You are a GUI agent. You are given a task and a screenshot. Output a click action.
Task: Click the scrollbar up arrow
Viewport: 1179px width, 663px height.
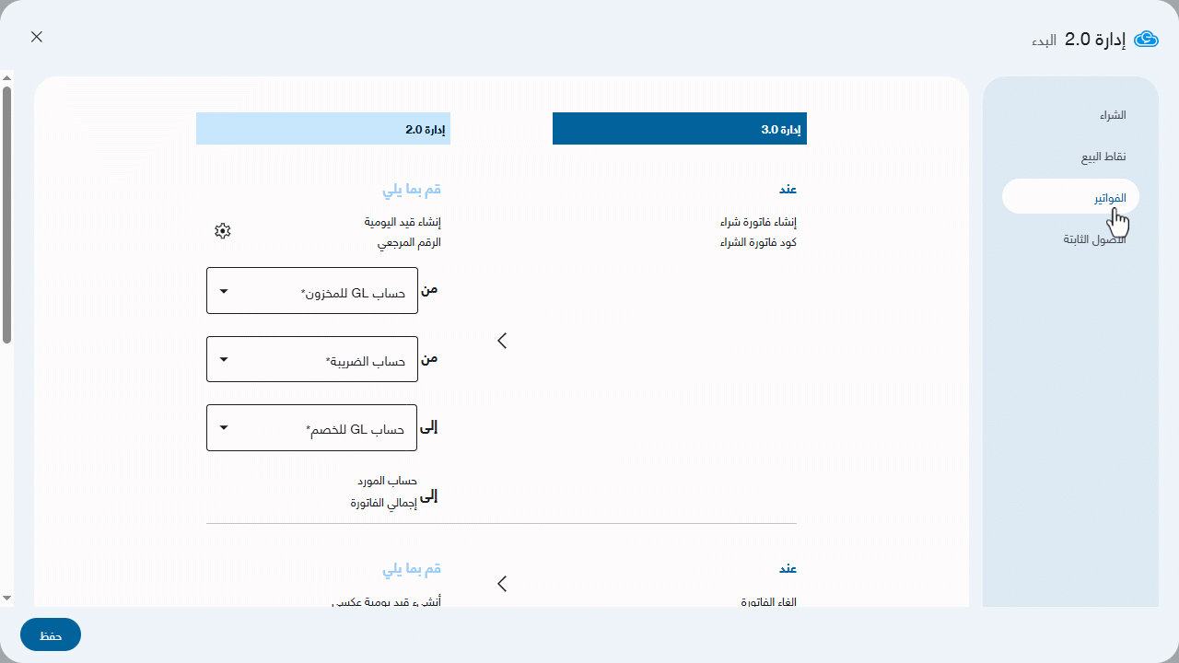point(6,78)
